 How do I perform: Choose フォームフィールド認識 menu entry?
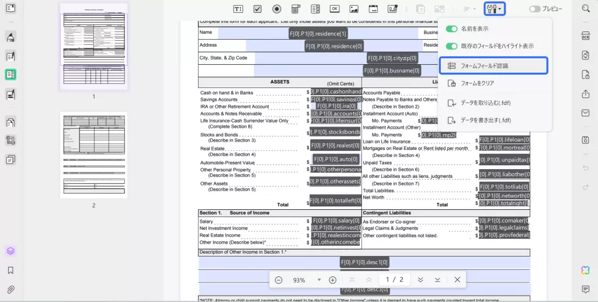(493, 65)
